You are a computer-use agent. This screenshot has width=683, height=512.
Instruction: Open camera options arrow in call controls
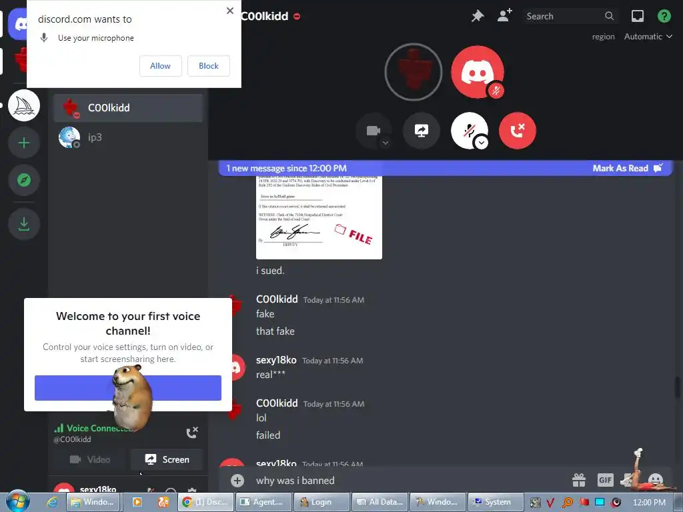(x=385, y=143)
